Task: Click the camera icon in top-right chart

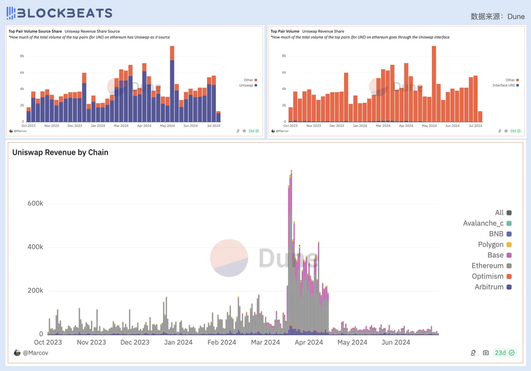Action: click(x=506, y=131)
